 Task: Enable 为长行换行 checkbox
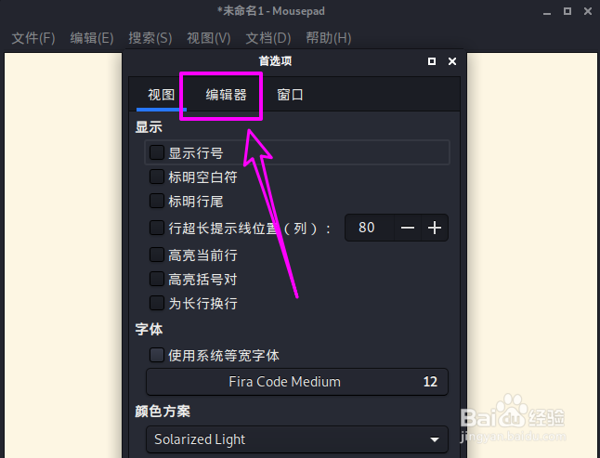157,303
